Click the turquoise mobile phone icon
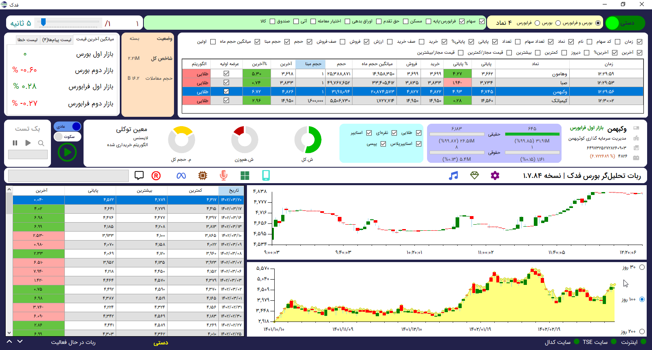652x350 pixels. 266,175
